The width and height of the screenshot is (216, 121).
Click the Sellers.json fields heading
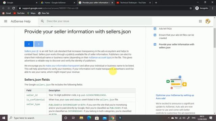point(37,80)
